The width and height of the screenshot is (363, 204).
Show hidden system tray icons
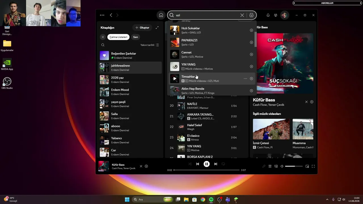click(327, 199)
